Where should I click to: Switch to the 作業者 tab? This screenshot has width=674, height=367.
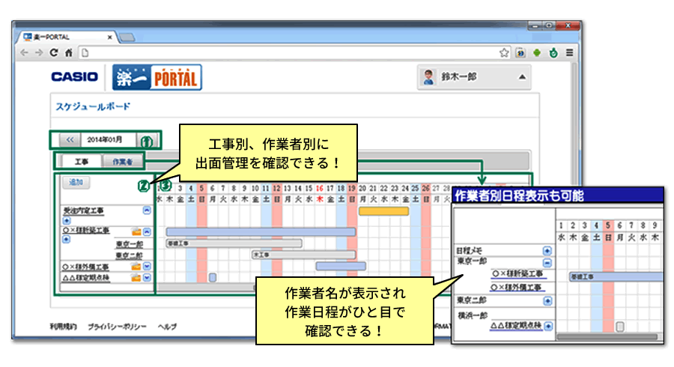[x=118, y=161]
